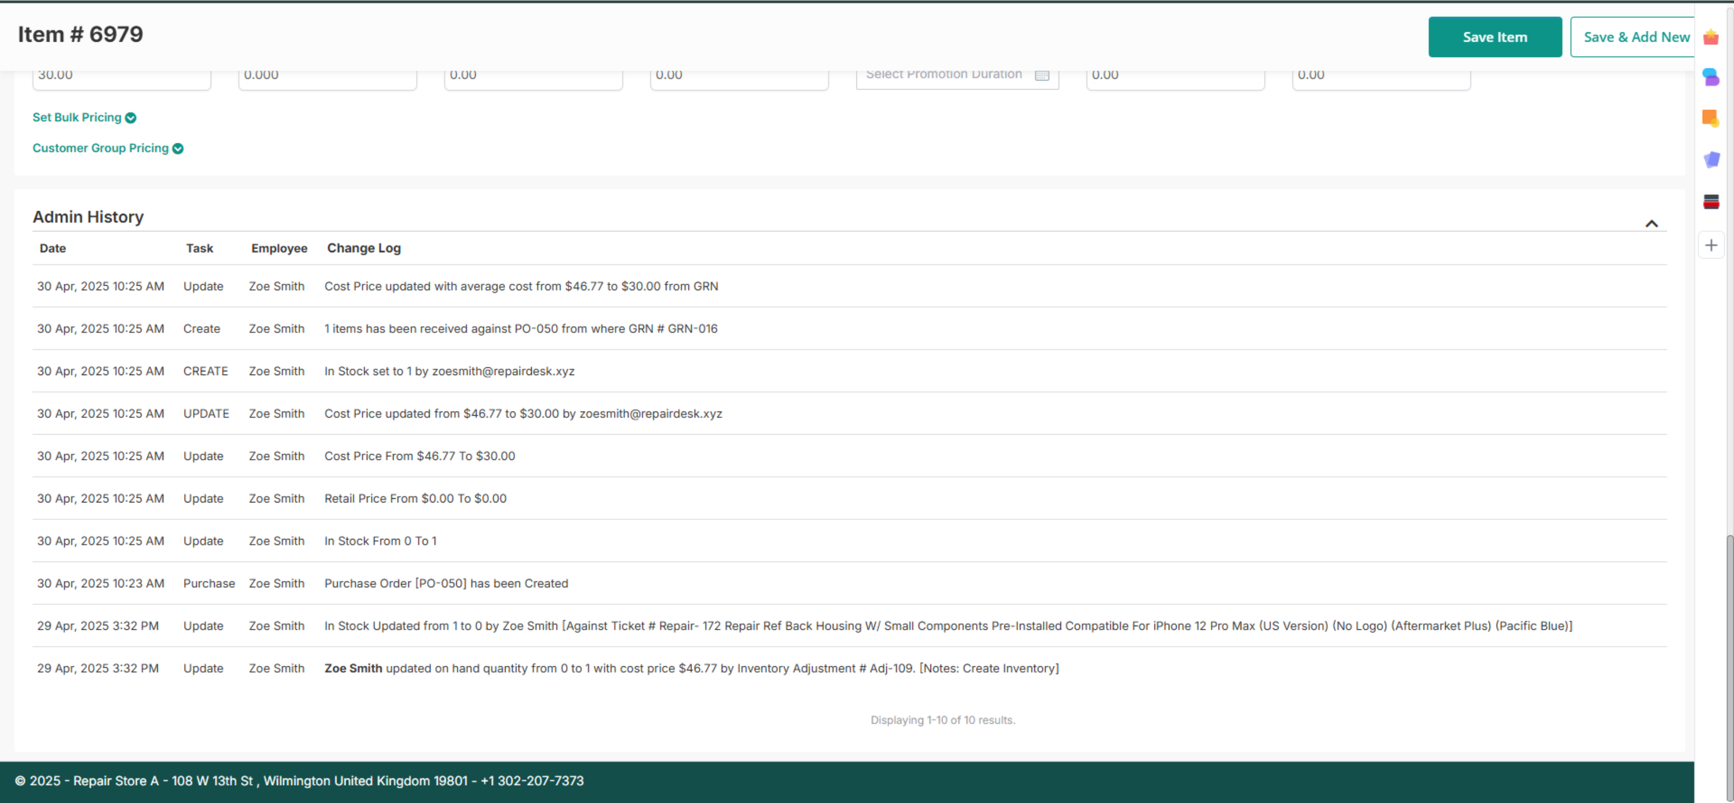The image size is (1734, 803).
Task: Click the Admin History heading
Action: click(88, 217)
